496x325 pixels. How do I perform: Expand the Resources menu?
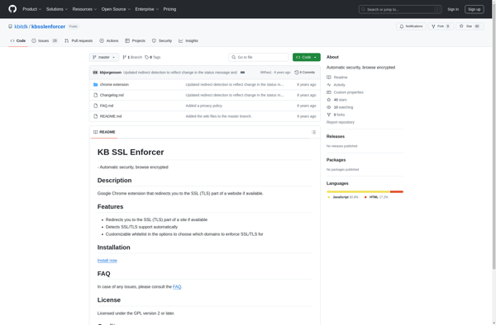(84, 9)
